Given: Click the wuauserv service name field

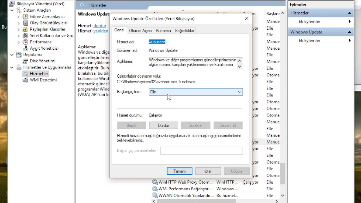Looking at the screenshot, I should (x=157, y=42).
